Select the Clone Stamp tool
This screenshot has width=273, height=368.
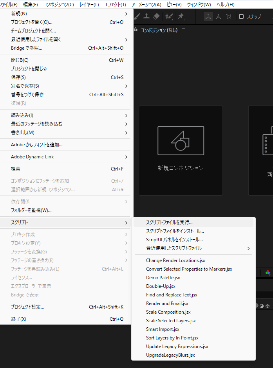tap(146, 16)
